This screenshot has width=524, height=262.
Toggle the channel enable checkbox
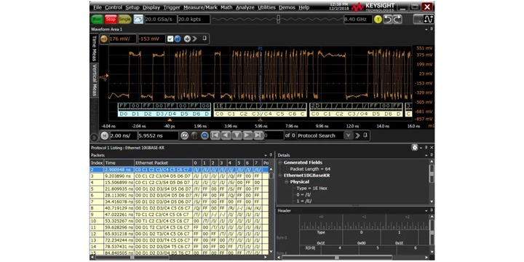[x=170, y=39]
